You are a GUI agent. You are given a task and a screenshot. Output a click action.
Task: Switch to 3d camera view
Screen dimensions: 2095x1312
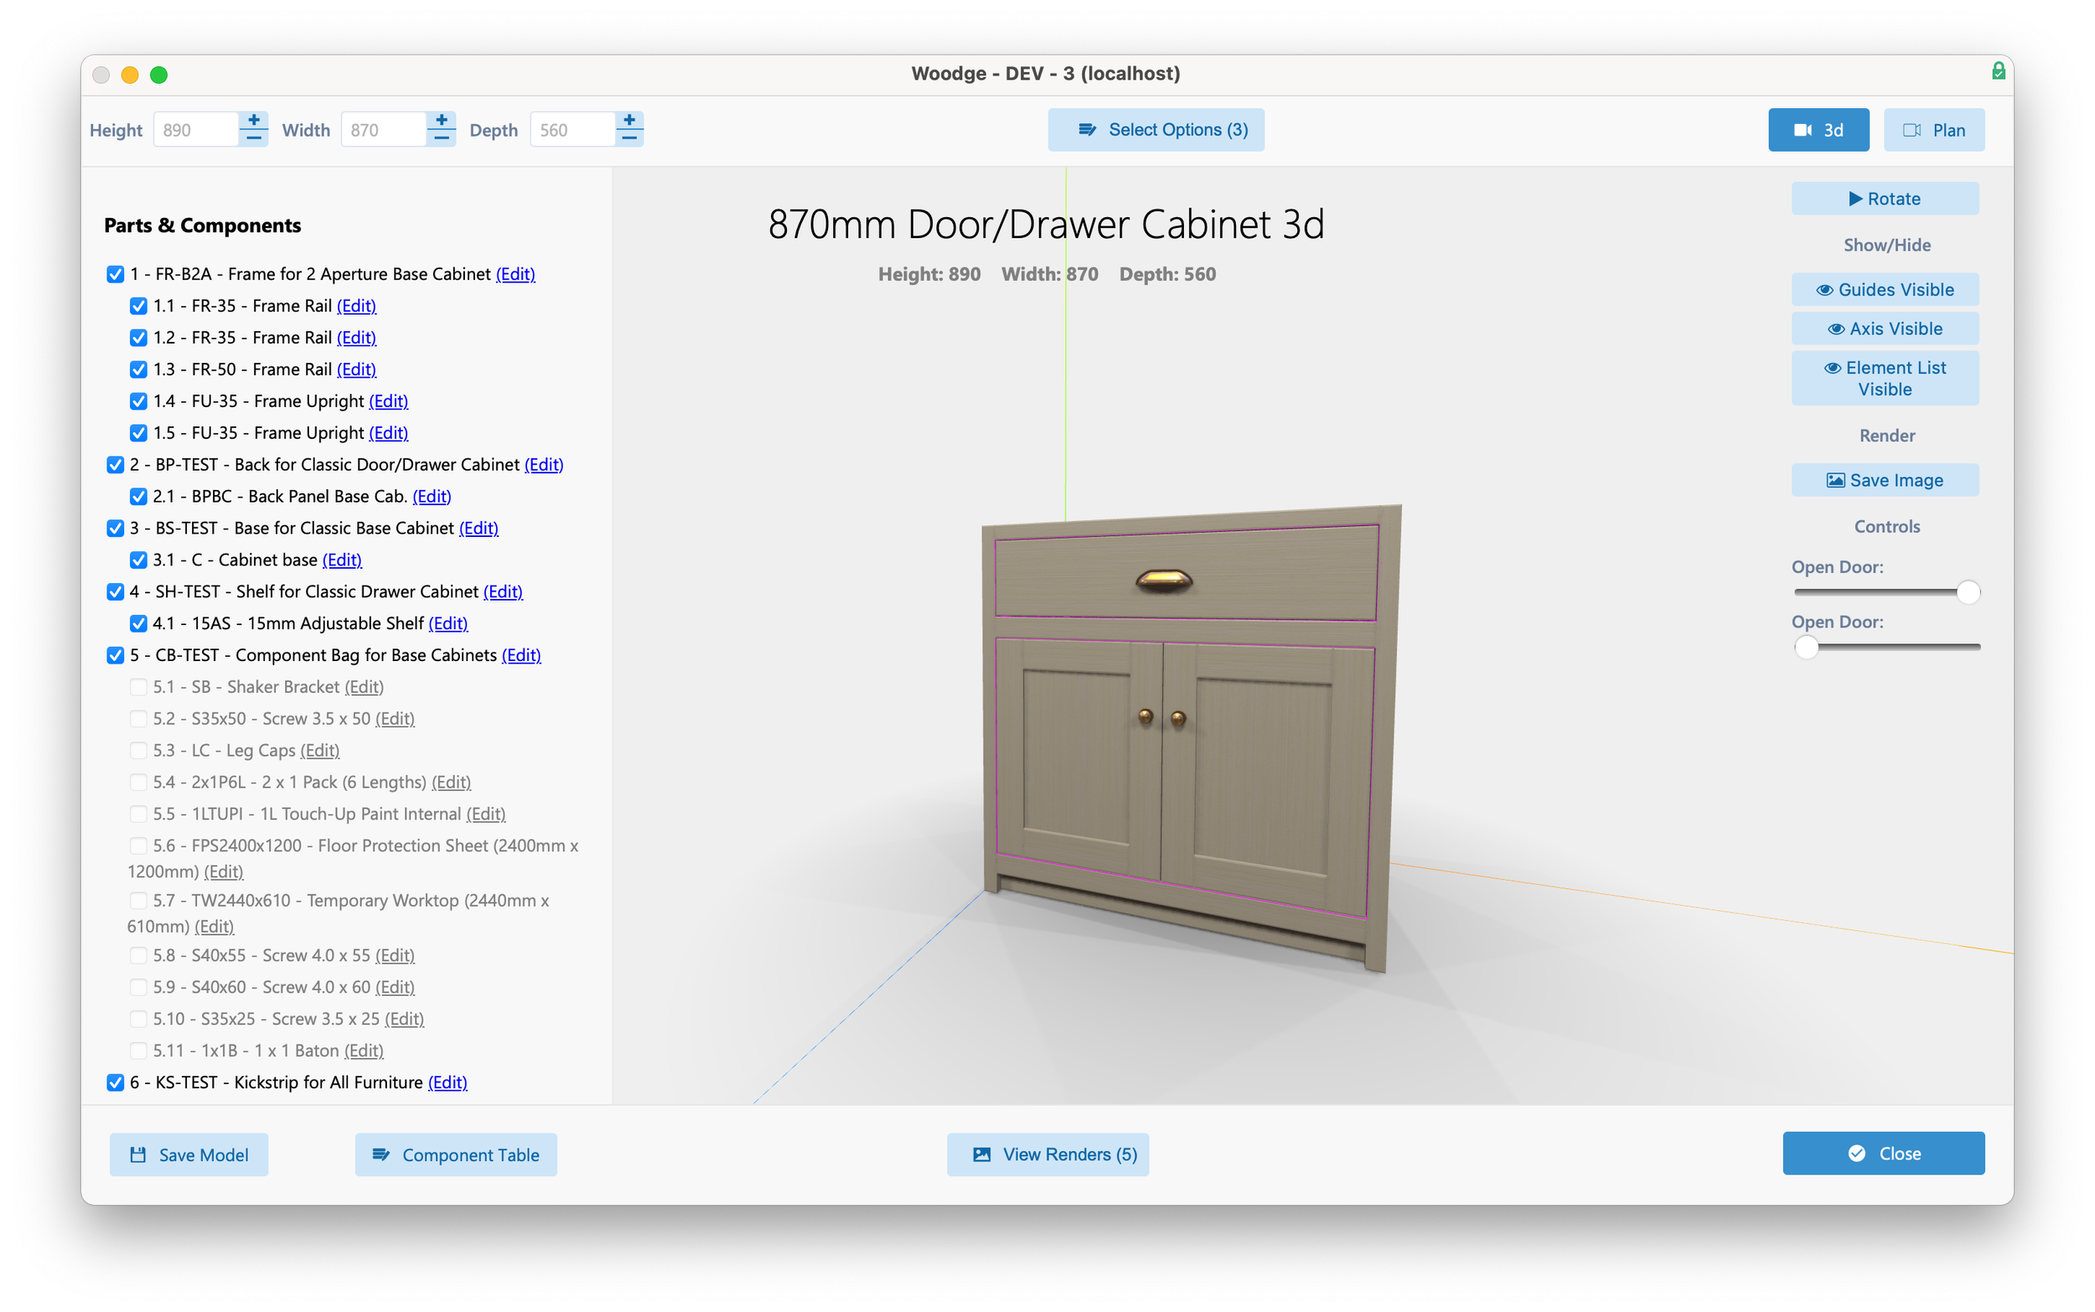tap(1818, 130)
